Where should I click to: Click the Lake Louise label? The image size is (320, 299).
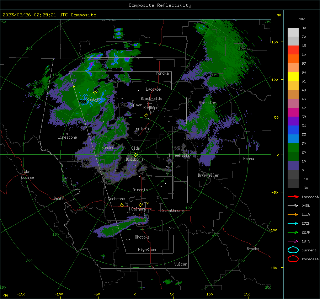pyautogui.click(x=28, y=175)
